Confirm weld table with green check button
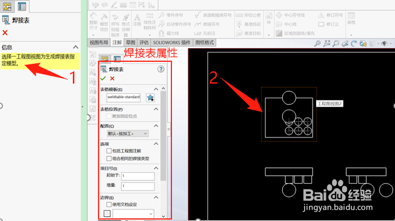 (103, 79)
